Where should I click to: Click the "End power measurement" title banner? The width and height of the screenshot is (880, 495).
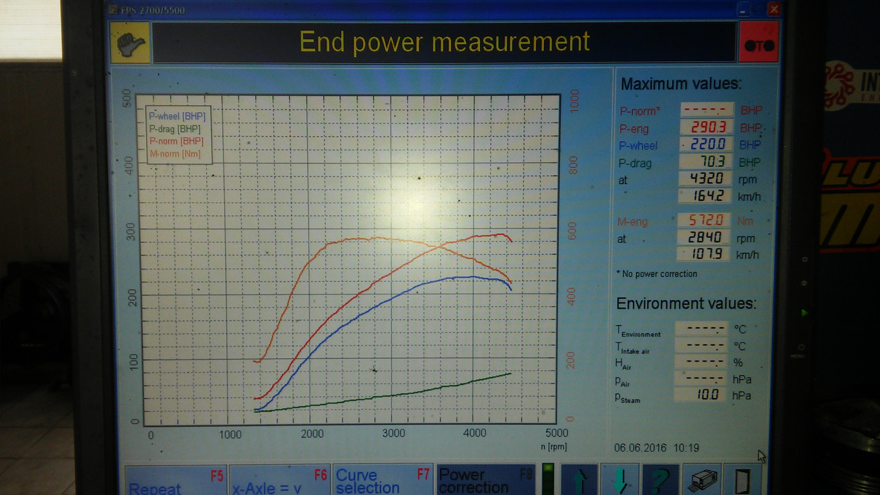[x=444, y=43]
